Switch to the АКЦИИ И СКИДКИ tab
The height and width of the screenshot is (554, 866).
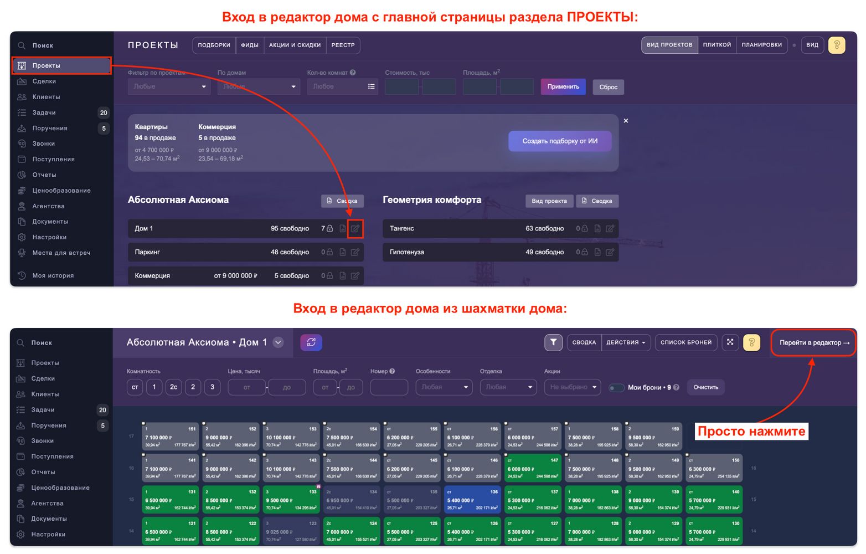295,45
